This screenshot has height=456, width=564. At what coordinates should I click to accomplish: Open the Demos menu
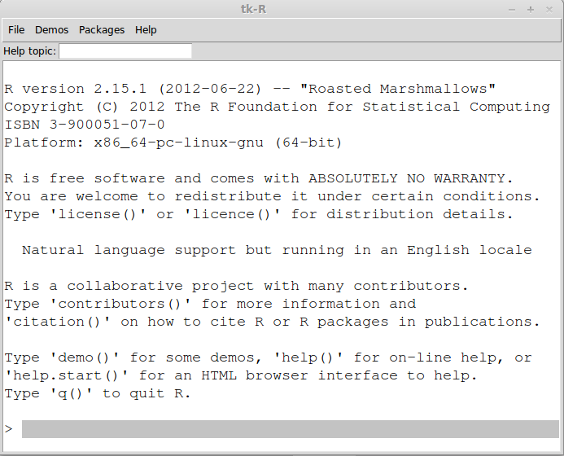[x=51, y=30]
